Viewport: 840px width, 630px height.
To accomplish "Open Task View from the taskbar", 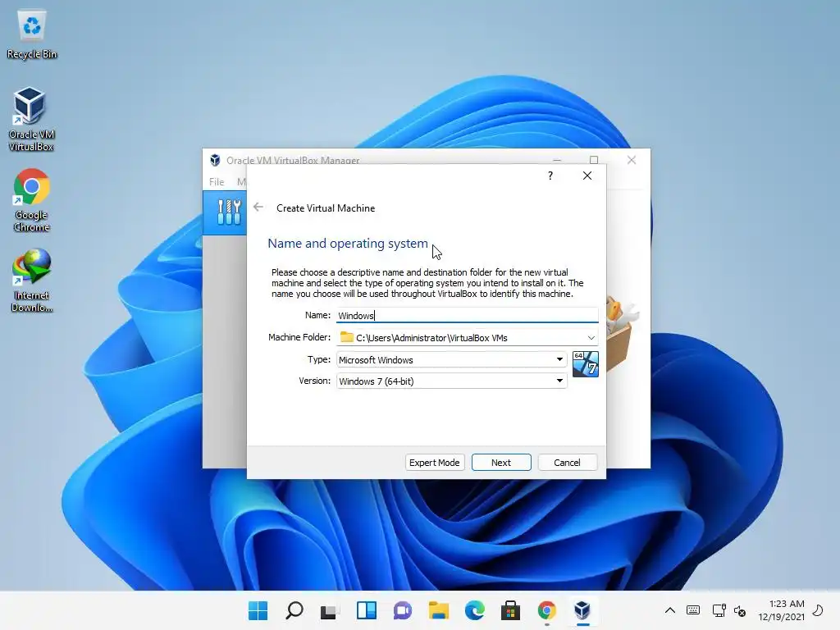I will [330, 610].
